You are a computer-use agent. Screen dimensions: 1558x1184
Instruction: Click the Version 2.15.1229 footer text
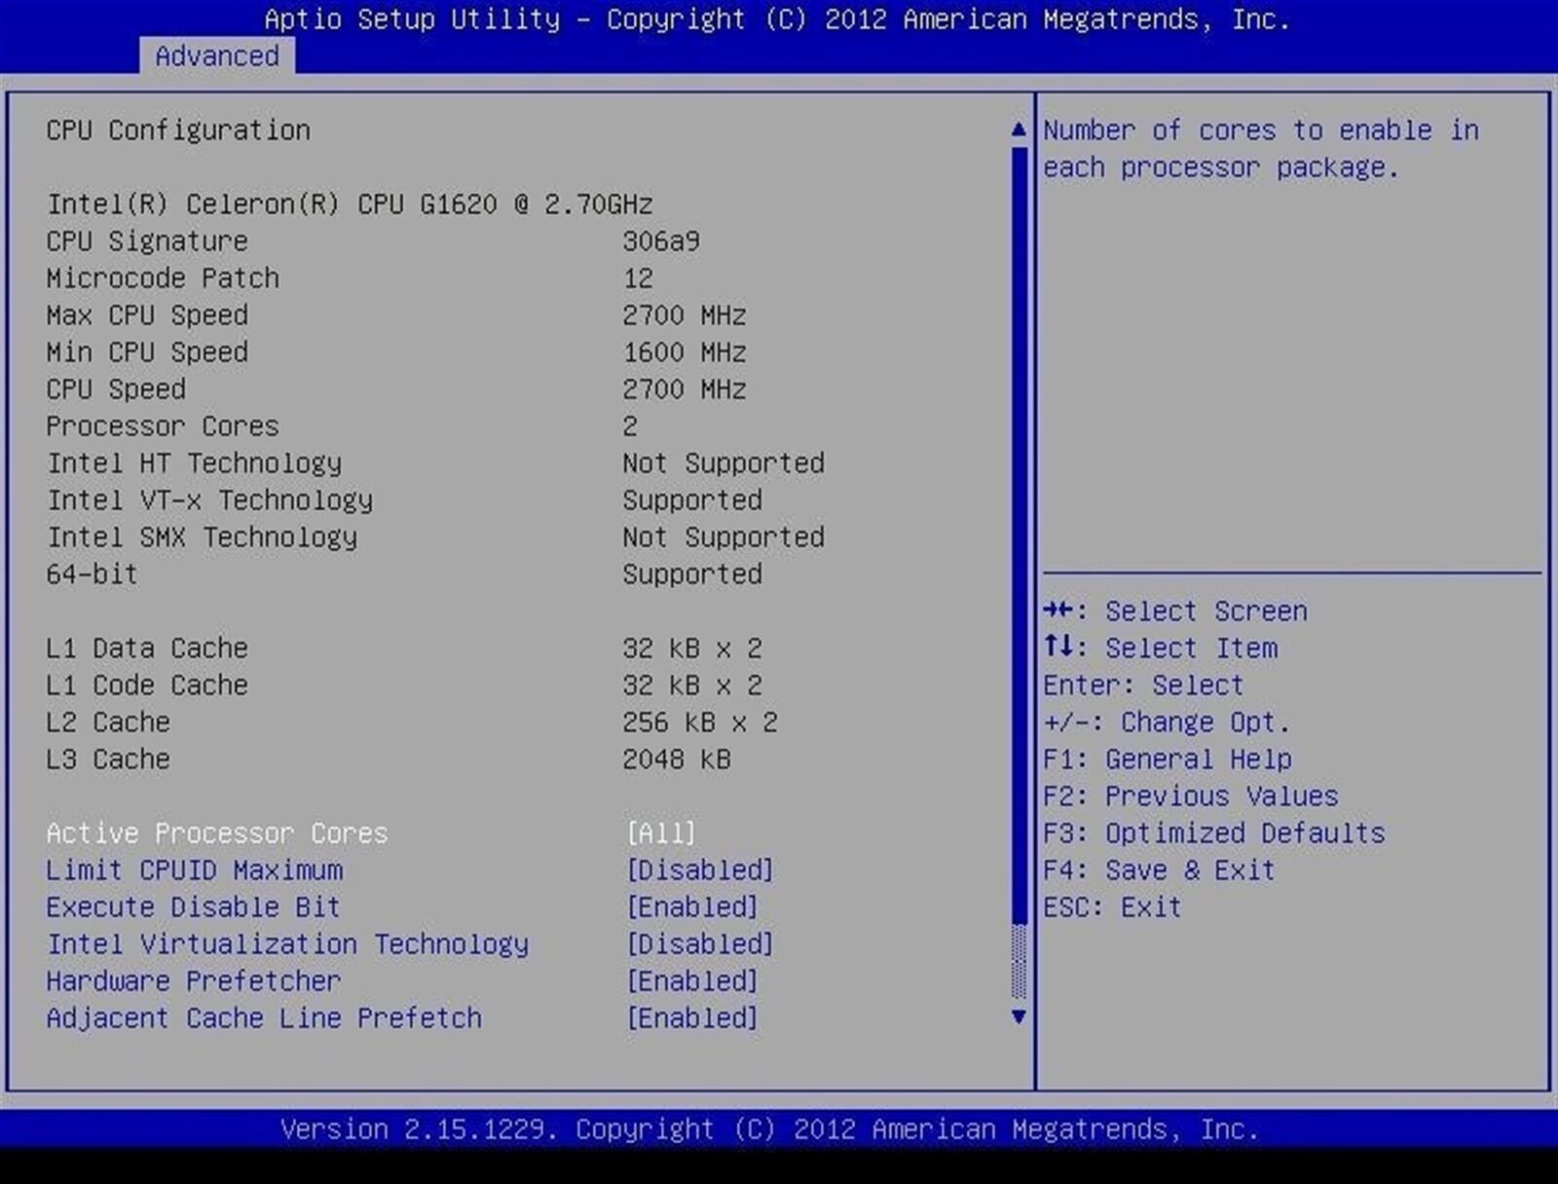(x=770, y=1129)
